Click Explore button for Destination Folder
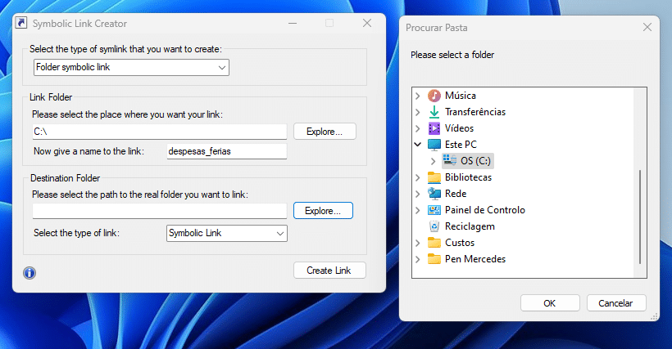The image size is (672, 349). tap(323, 211)
